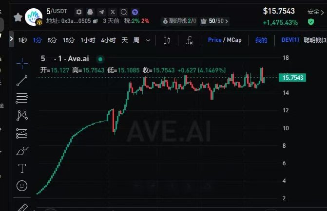
Task: Add 5/USDT to favorites with star
Action: click(x=18, y=17)
